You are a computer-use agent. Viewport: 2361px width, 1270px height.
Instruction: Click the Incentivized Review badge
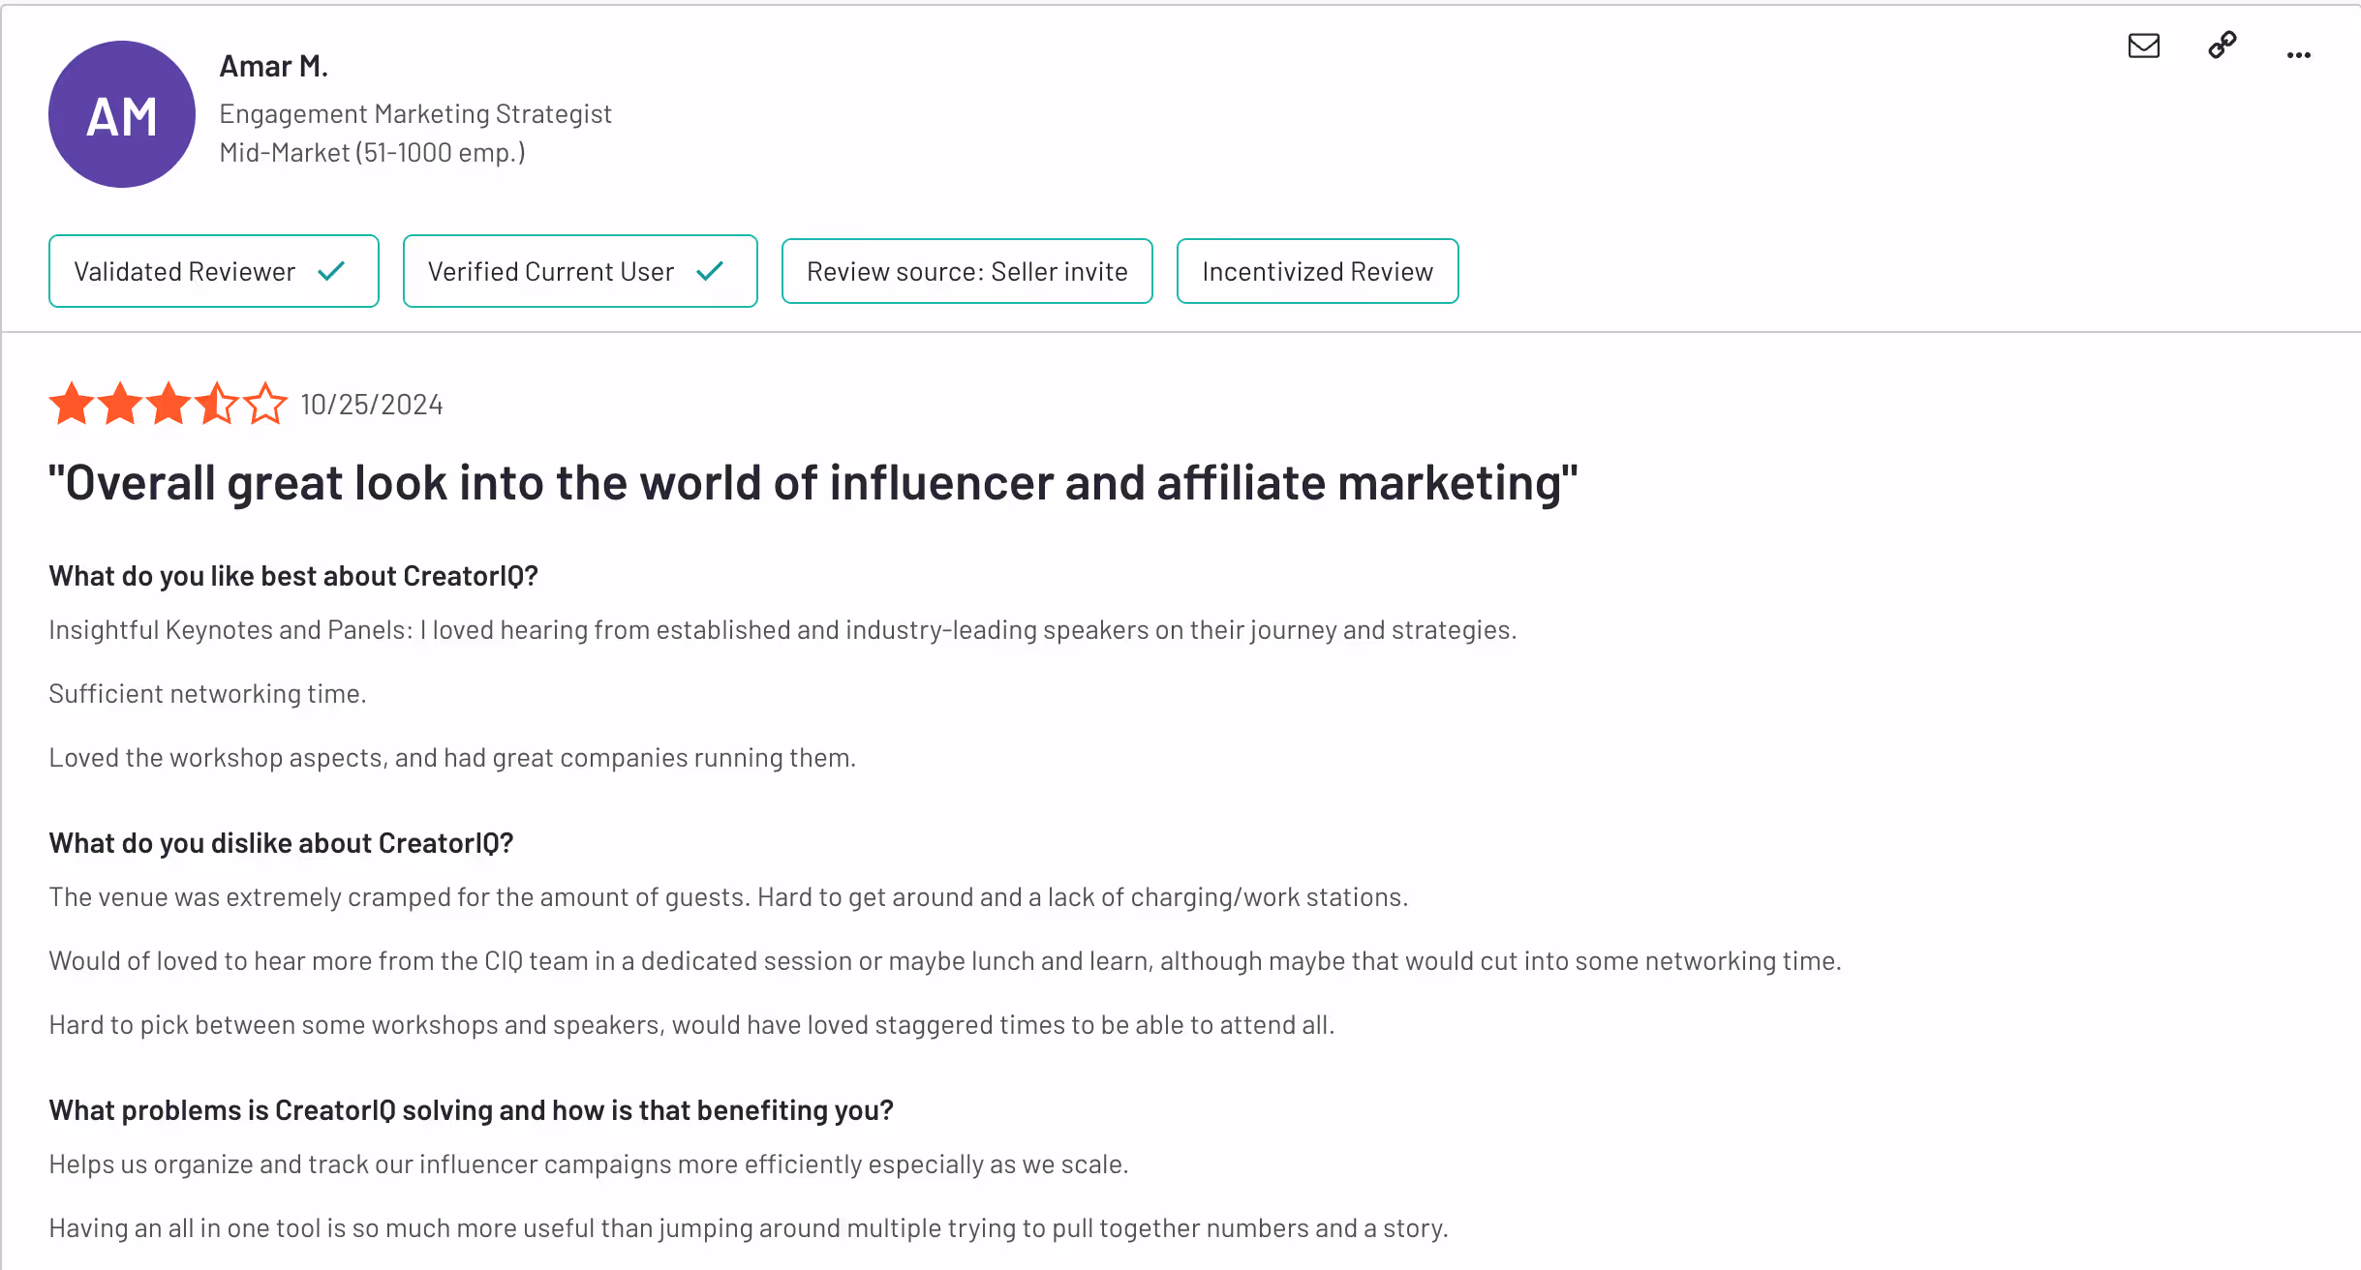[1317, 271]
